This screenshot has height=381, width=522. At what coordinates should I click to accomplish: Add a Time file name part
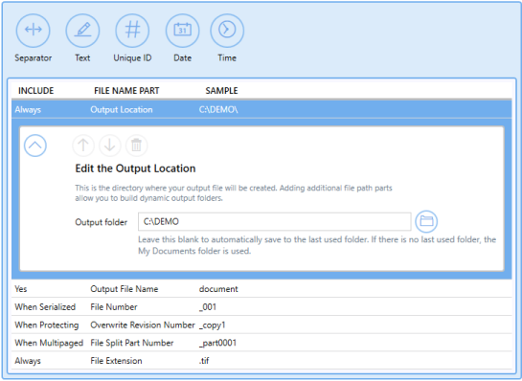tap(227, 31)
